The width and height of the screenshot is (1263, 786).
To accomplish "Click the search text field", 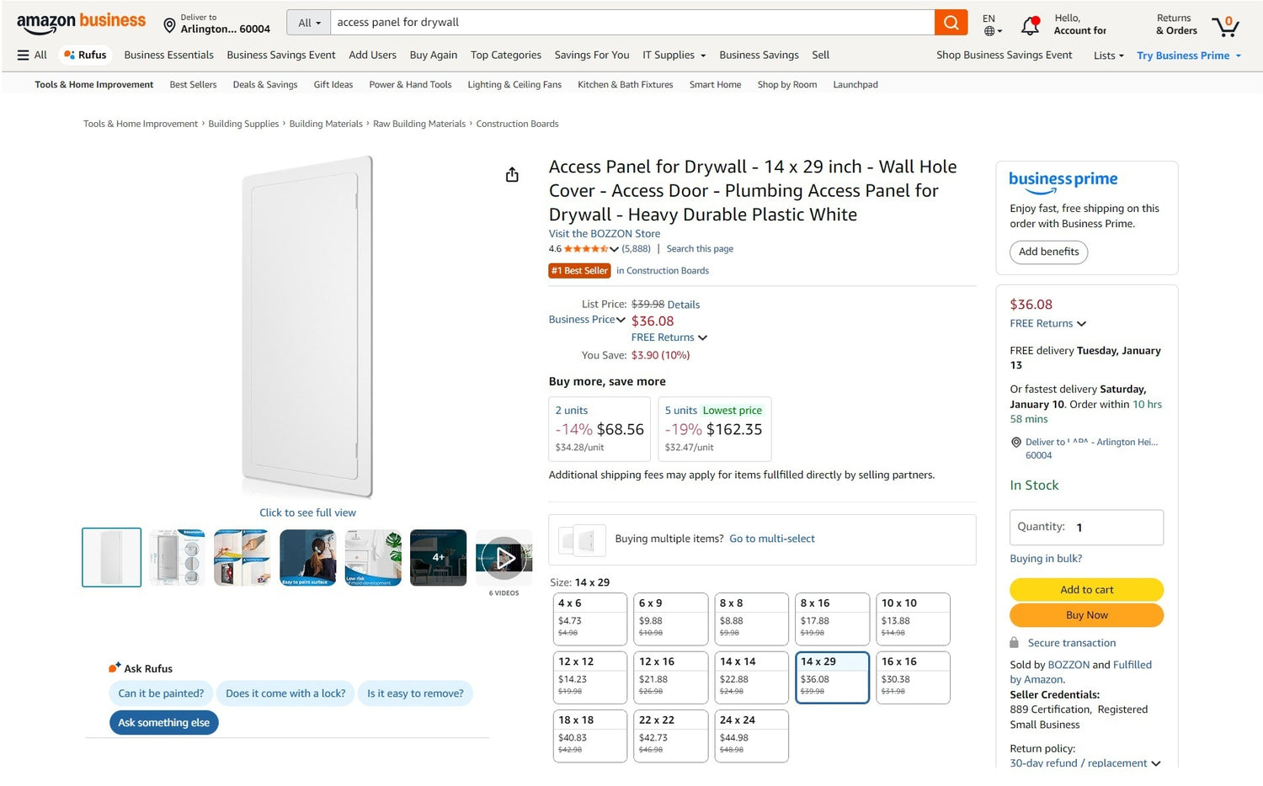I will coord(631,23).
